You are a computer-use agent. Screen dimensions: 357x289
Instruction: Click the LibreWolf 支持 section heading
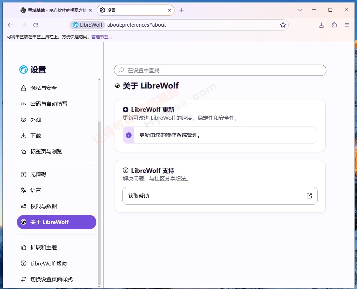(153, 171)
